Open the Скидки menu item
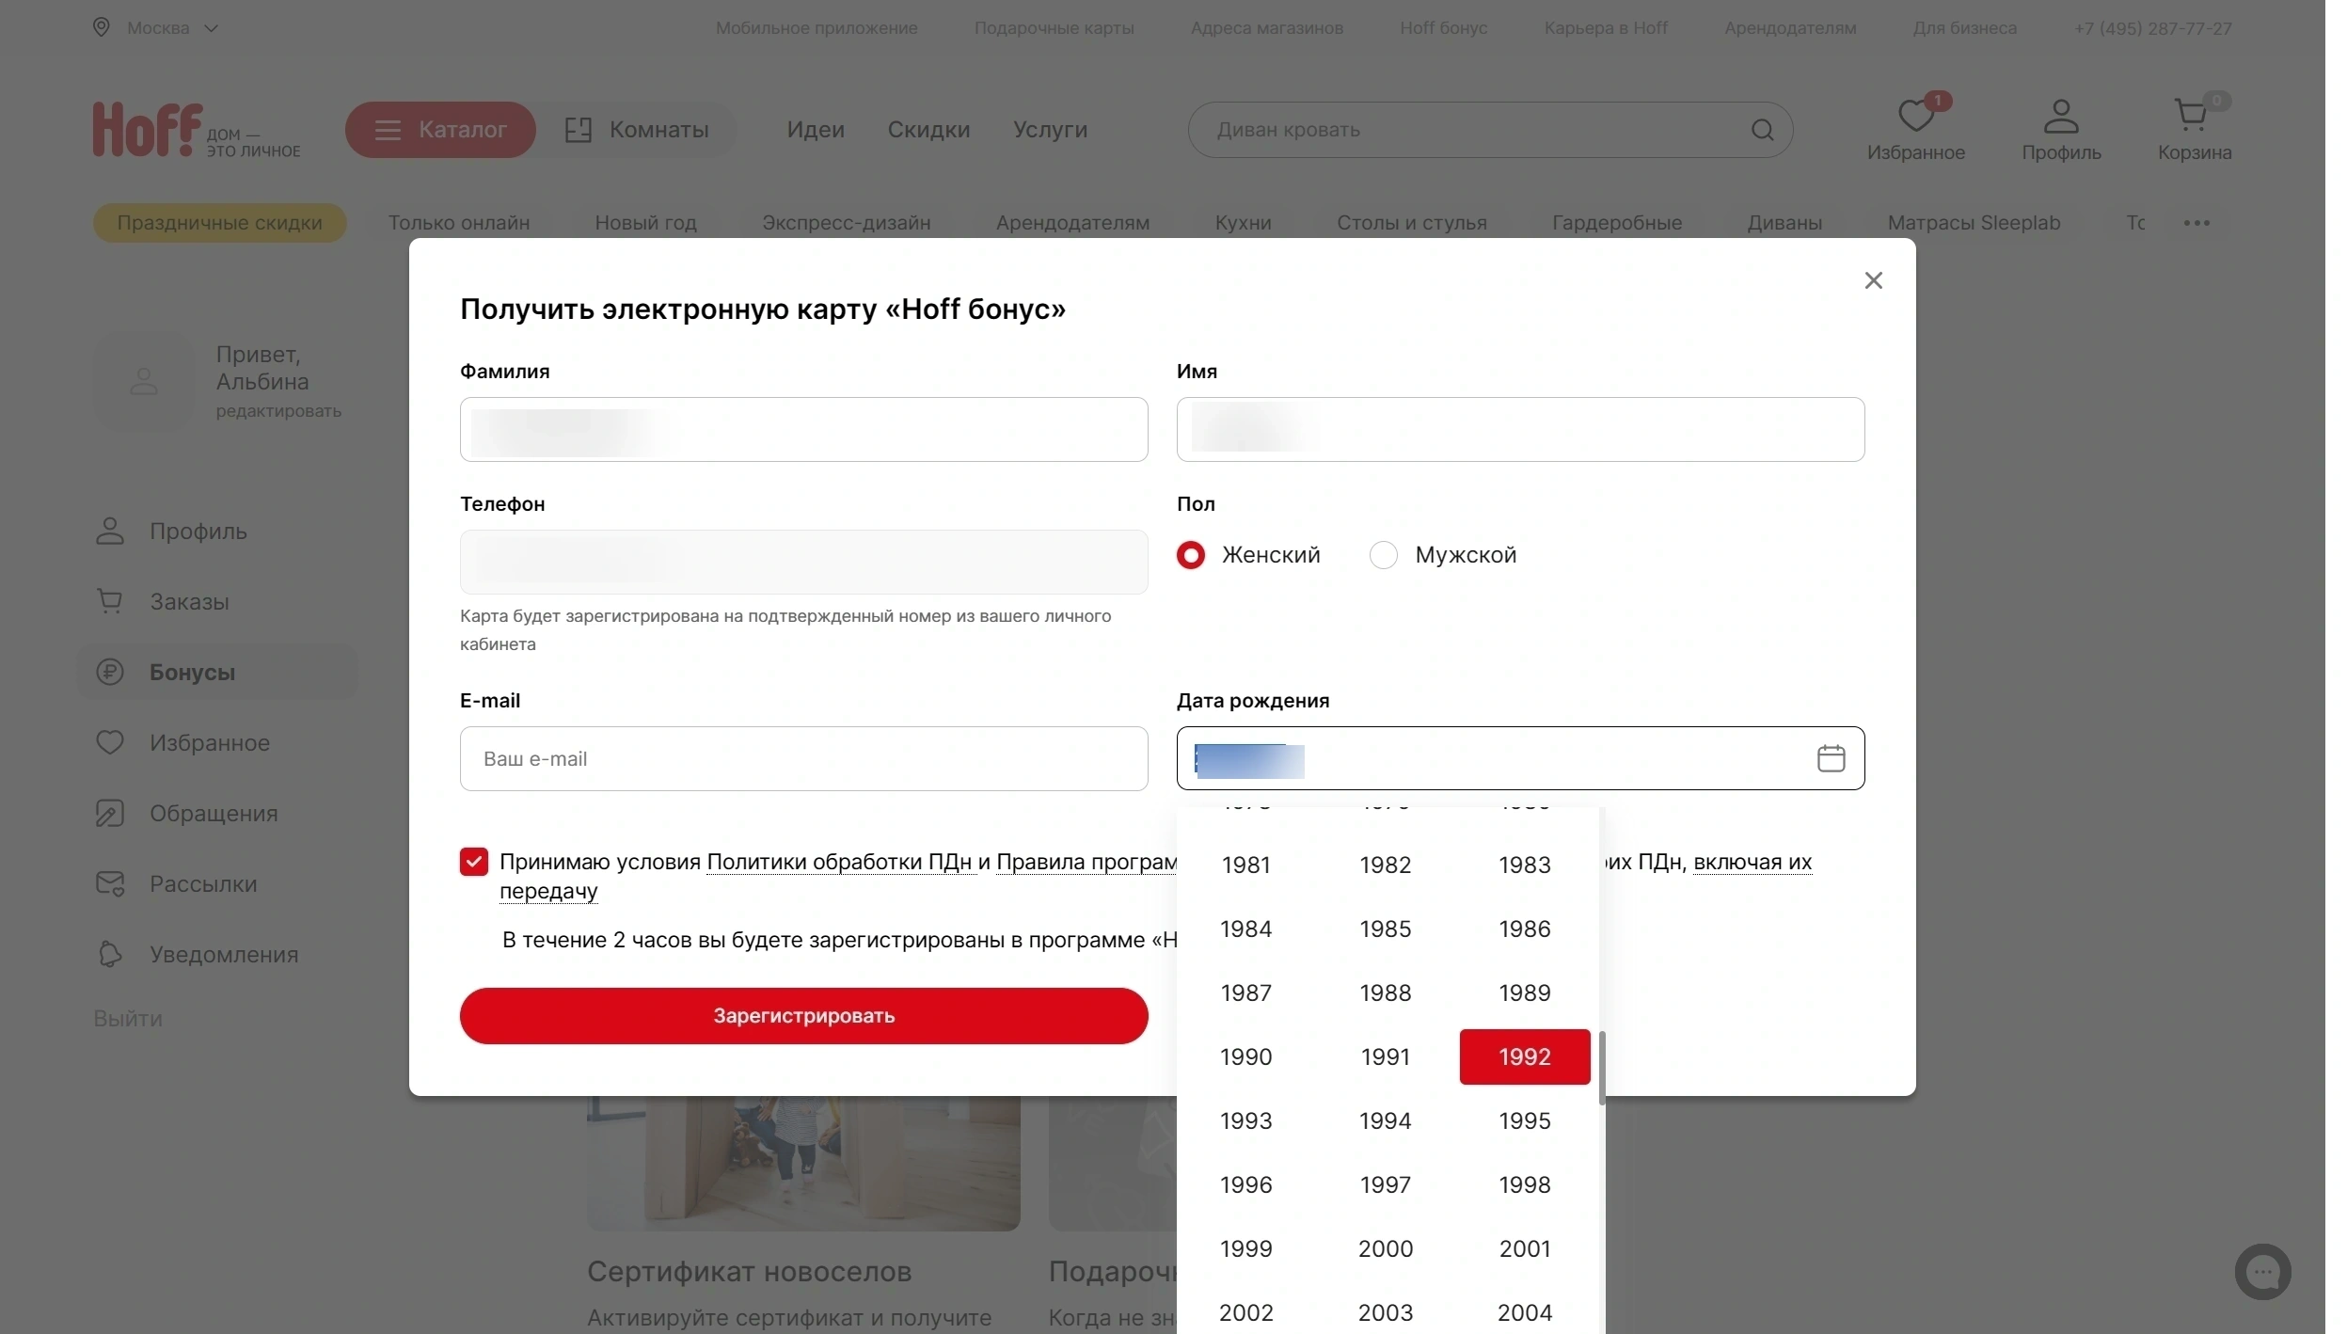Viewport: 2347px width, 1334px height. click(x=928, y=130)
